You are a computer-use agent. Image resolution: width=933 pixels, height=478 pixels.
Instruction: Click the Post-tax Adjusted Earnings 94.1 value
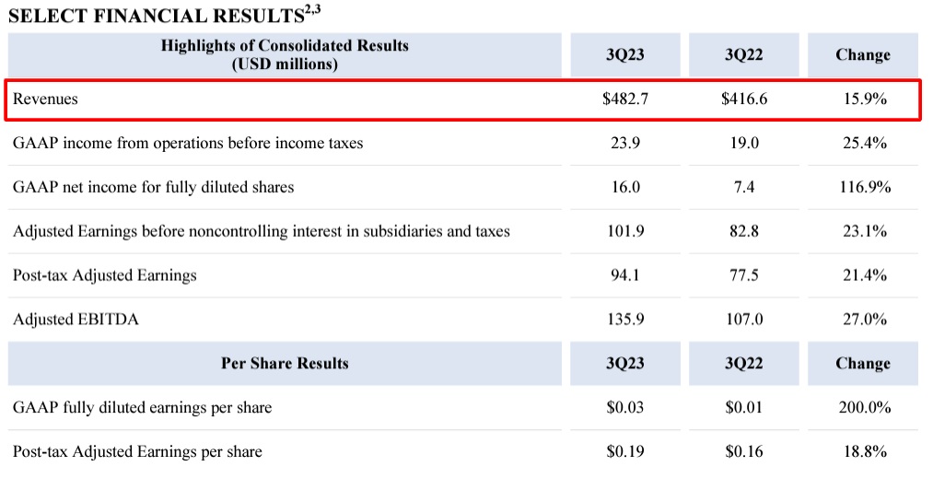coord(625,275)
